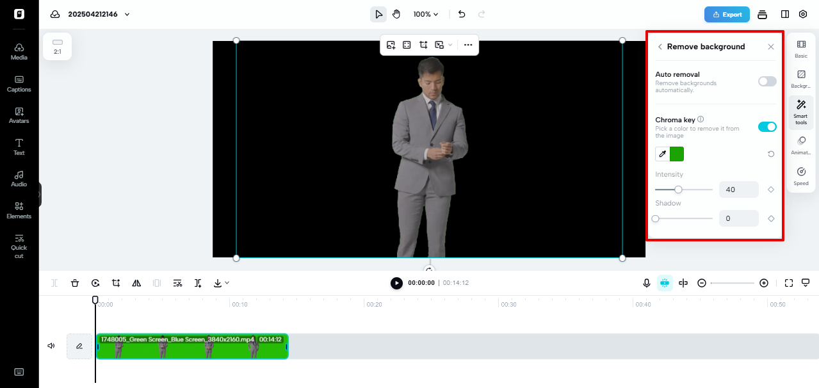Mute the video track speaker icon
This screenshot has width=819, height=388.
click(51, 346)
